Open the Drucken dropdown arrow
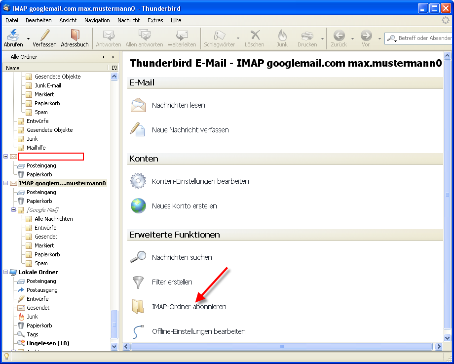This screenshot has width=454, height=364. [322, 39]
